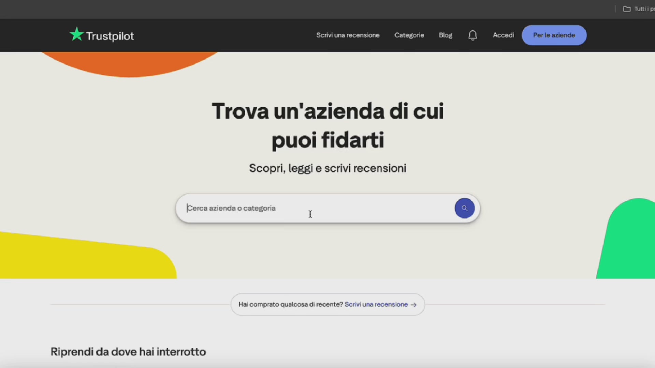655x368 pixels.
Task: Click the yellow decorative shape on left
Action: click(x=85, y=259)
